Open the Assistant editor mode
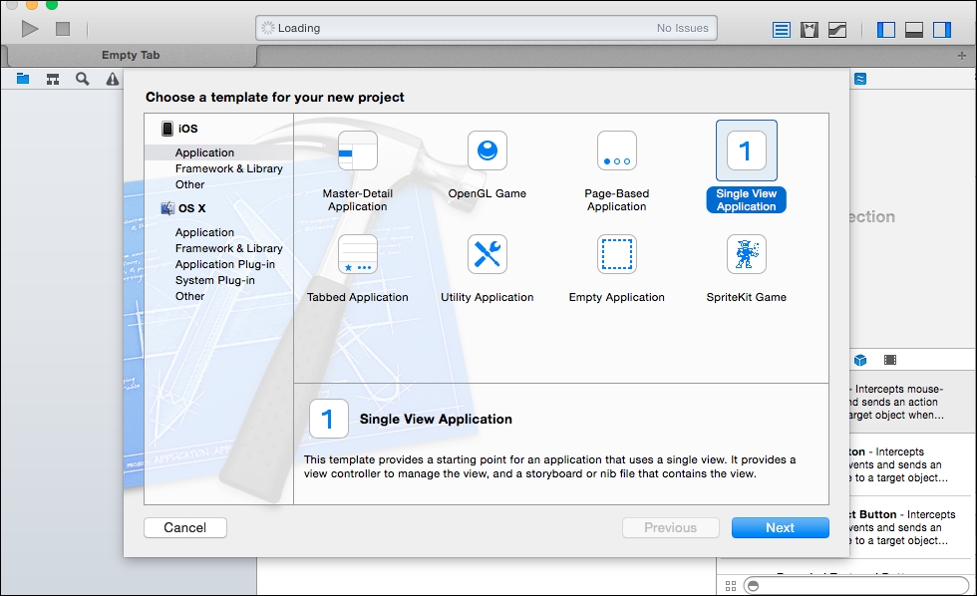This screenshot has height=596, width=977. pos(809,29)
